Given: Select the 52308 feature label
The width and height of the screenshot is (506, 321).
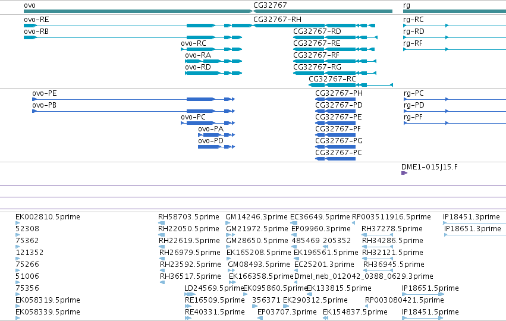Looking at the screenshot, I should (27, 229).
